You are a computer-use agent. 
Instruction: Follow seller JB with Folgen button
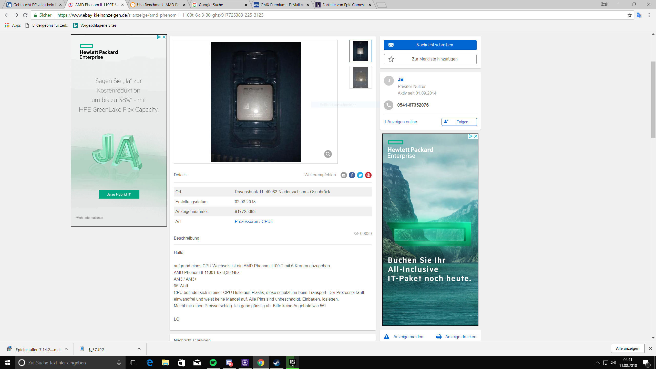[459, 122]
